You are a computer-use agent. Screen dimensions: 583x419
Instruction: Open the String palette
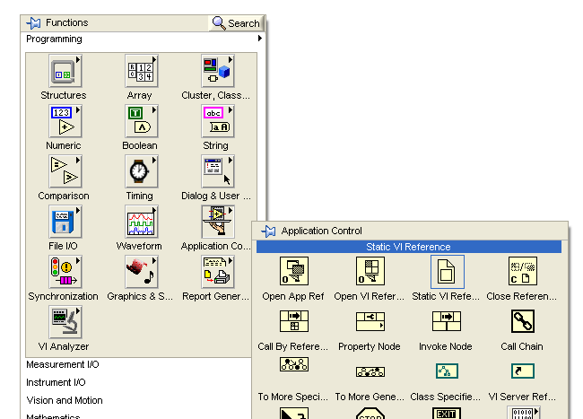coord(218,121)
